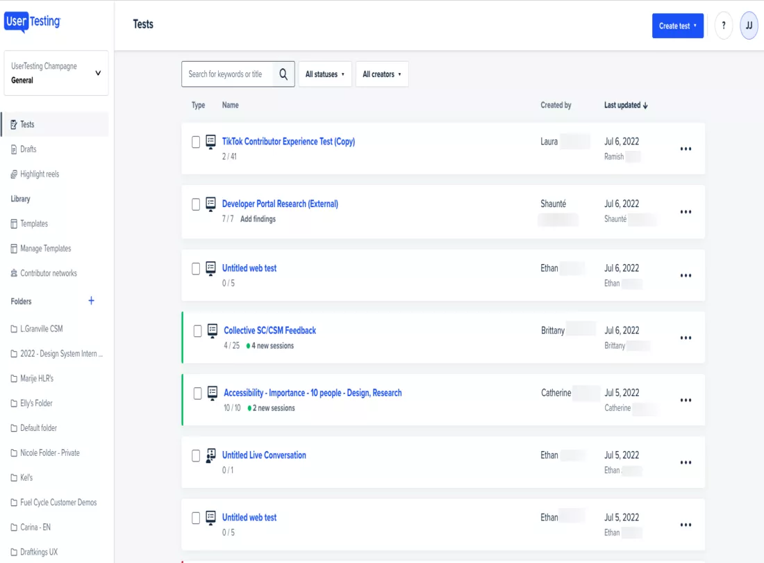Screen dimensions: 764x563
Task: Open the Developer Portal Research (External) link
Action: [x=280, y=204]
